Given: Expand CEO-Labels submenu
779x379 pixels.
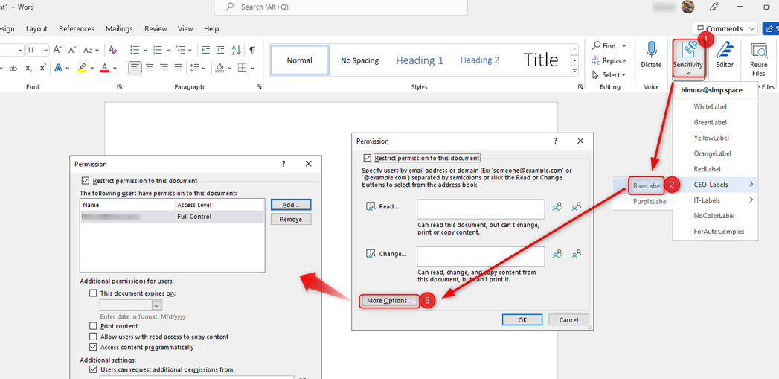Looking at the screenshot, I should pos(715,185).
